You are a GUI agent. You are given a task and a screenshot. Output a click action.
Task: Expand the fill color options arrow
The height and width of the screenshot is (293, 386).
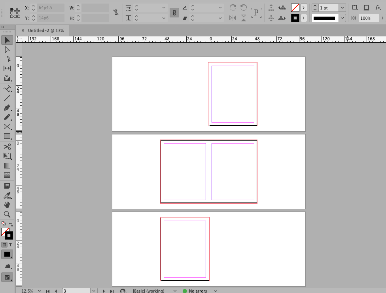point(303,8)
